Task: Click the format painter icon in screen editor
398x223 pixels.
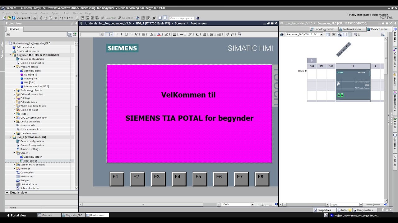Action: (228, 34)
